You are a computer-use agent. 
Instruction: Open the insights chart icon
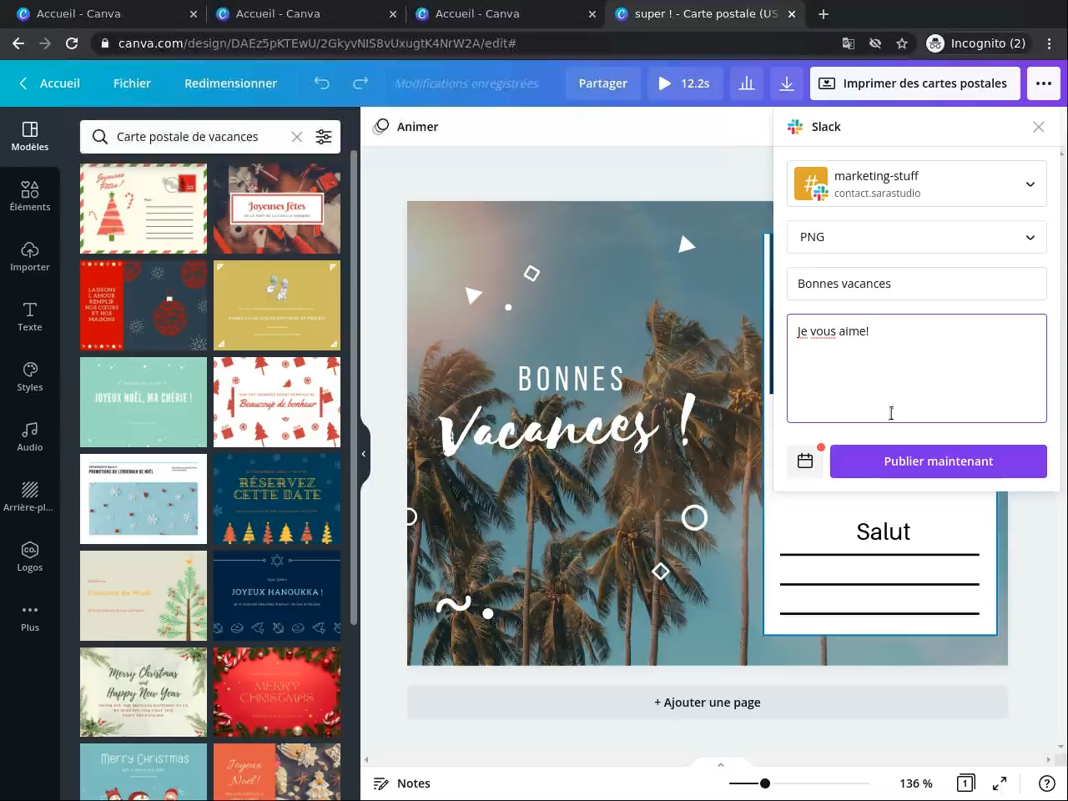click(x=747, y=83)
